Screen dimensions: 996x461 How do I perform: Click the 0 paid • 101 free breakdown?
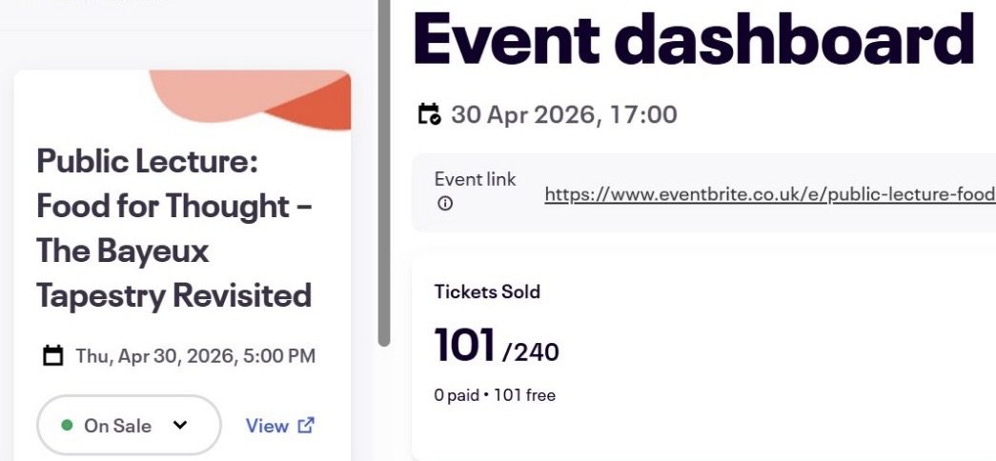click(x=495, y=394)
